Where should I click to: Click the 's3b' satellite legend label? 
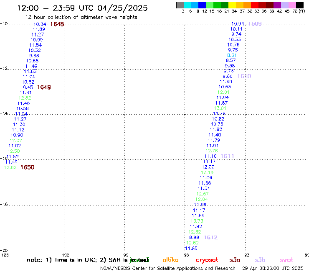(260, 260)
